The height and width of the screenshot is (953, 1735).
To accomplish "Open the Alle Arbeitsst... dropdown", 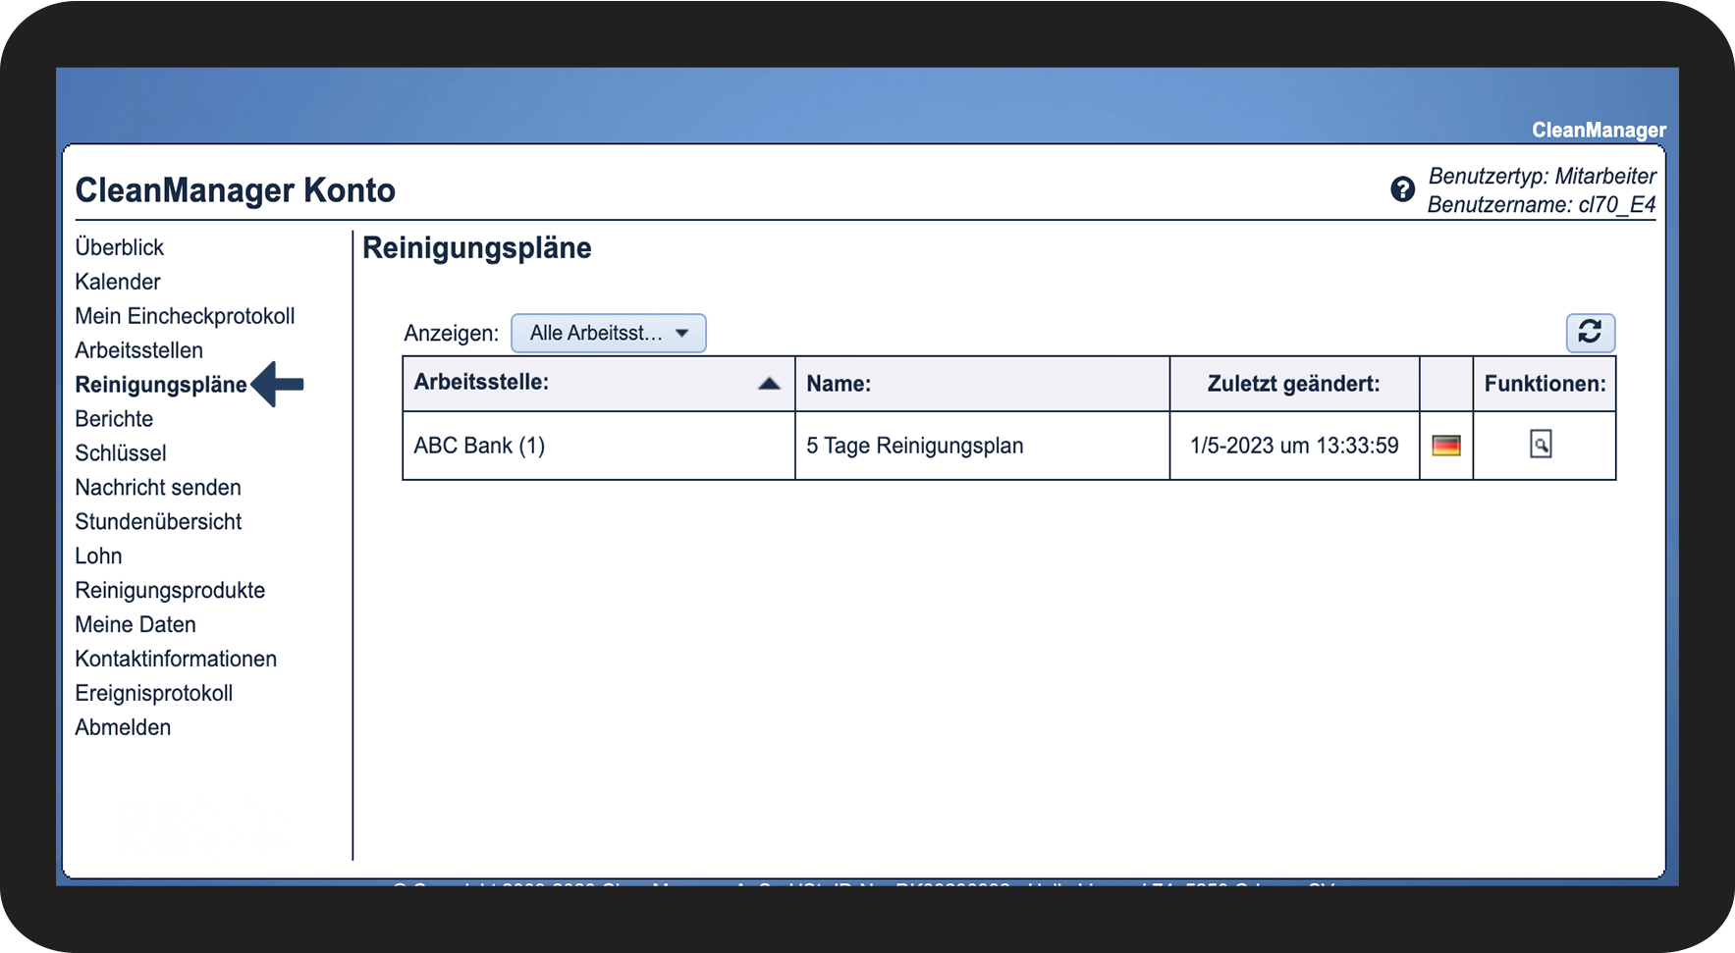I will coord(608,334).
